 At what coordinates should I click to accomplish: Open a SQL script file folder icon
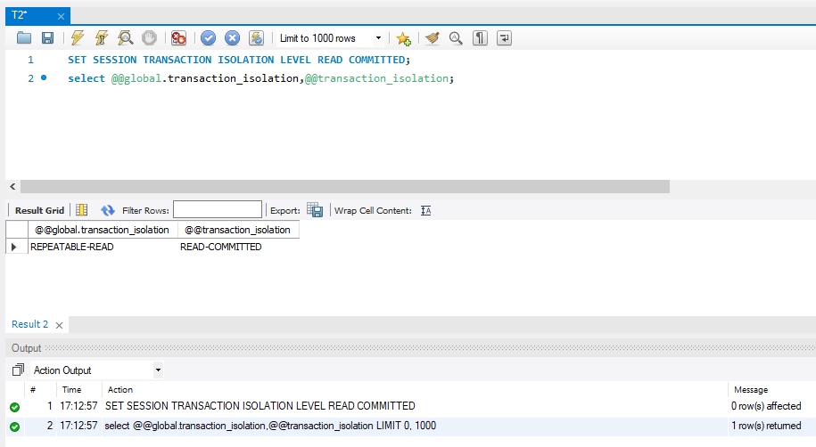[24, 38]
